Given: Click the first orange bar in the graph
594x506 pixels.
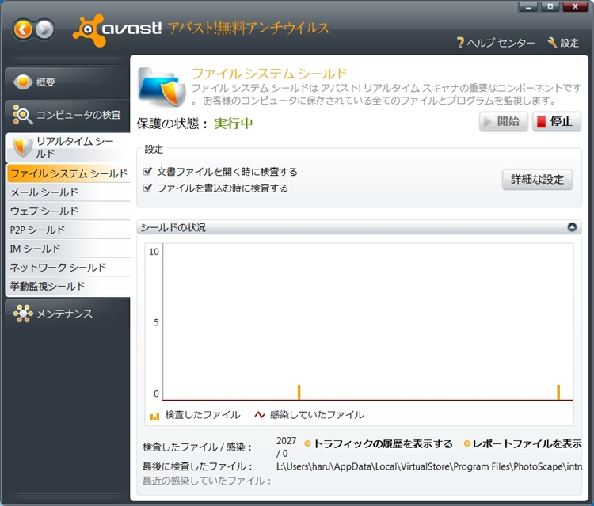Looking at the screenshot, I should coord(299,392).
